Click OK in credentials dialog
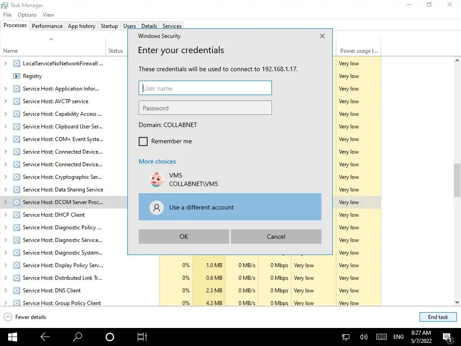This screenshot has width=461, height=346. pos(184,237)
